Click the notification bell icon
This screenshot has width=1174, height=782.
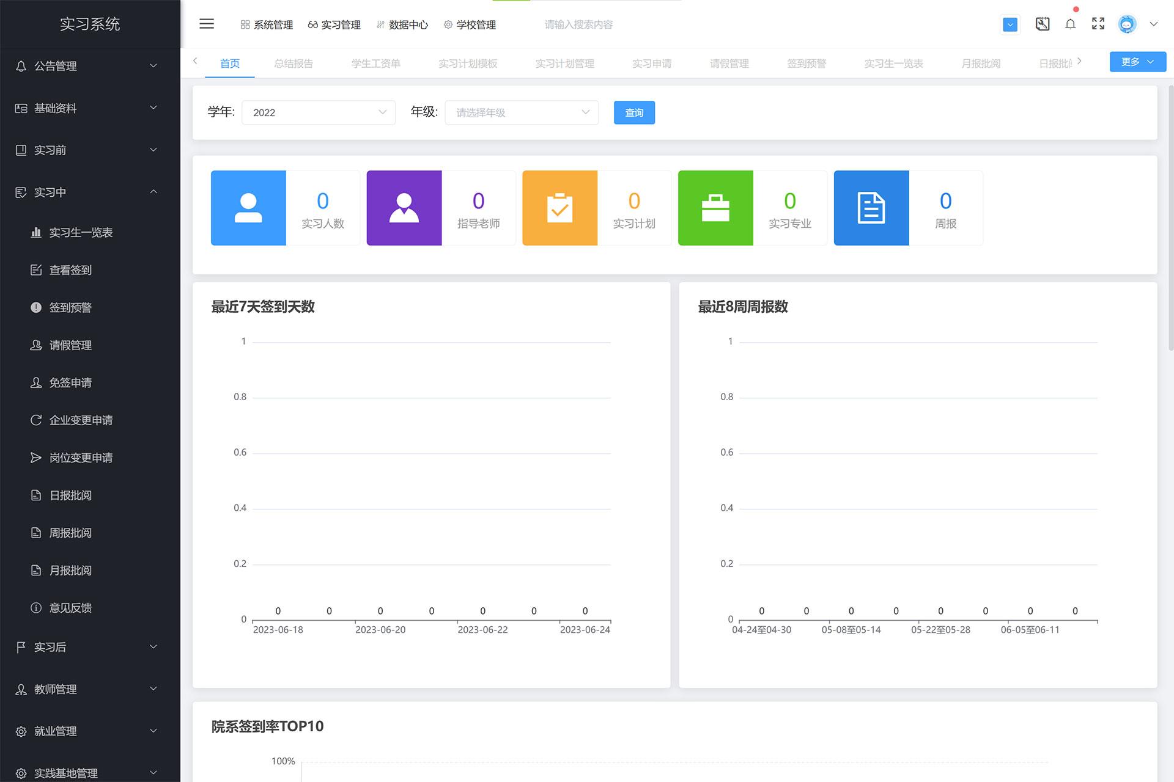coord(1070,24)
